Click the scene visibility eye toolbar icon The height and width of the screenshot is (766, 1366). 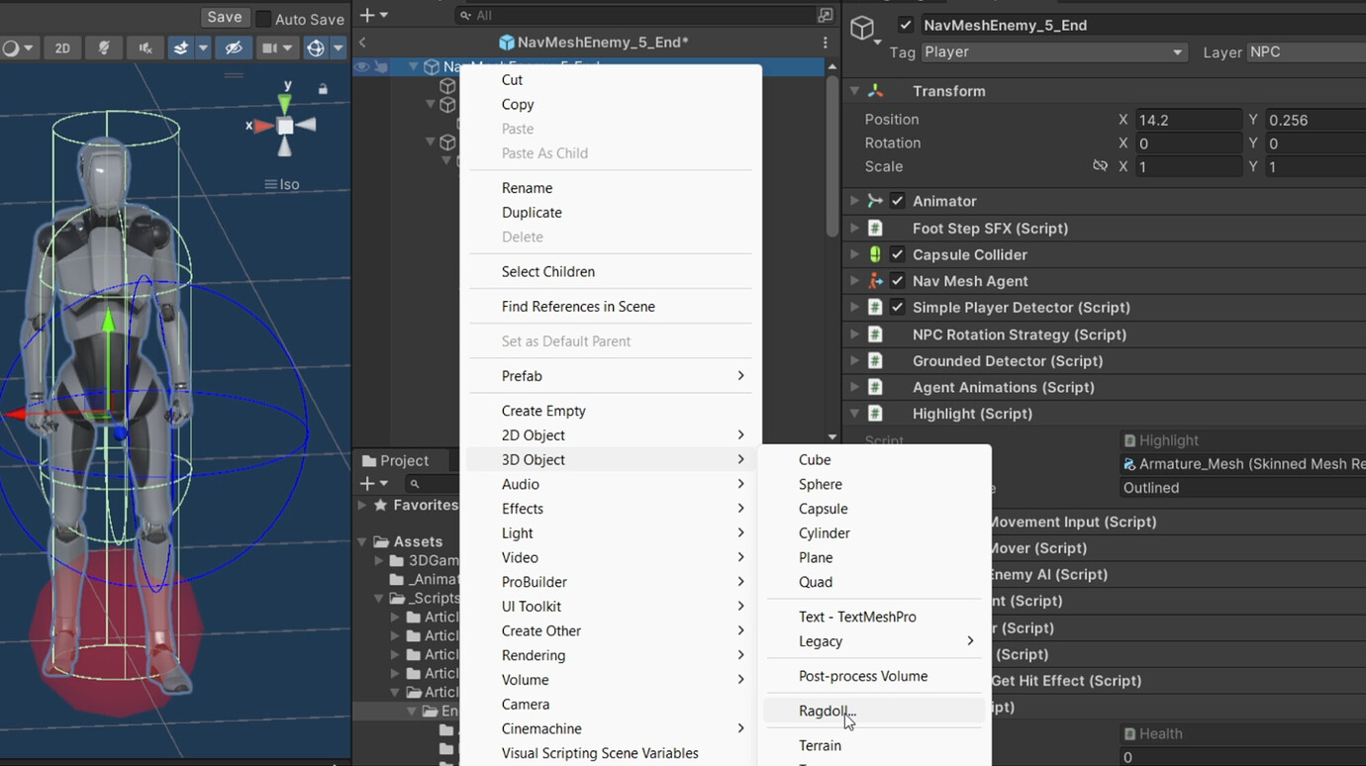click(x=234, y=48)
